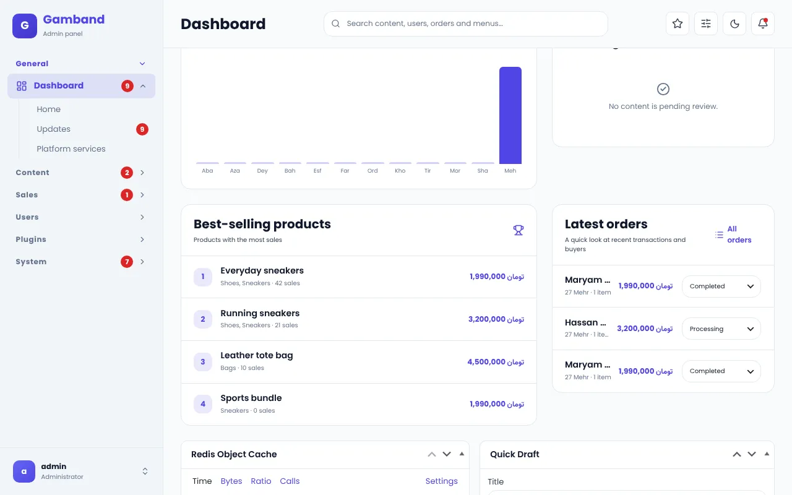Image resolution: width=792 pixels, height=495 pixels.
Task: Click the Meh bar in chart
Action: (x=510, y=115)
